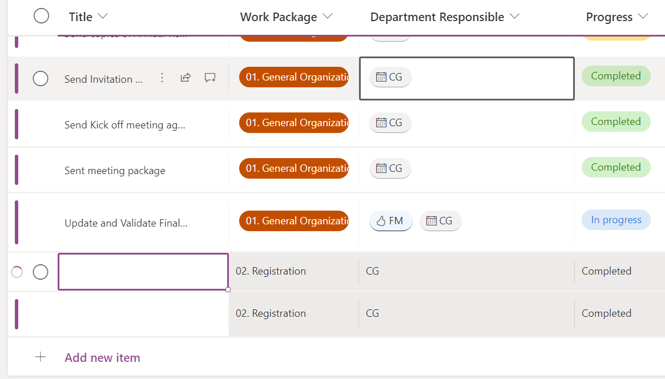Viewport: 665px width, 379px height.
Task: Click calendar icon in Update and Validate CG tag
Action: pyautogui.click(x=432, y=221)
